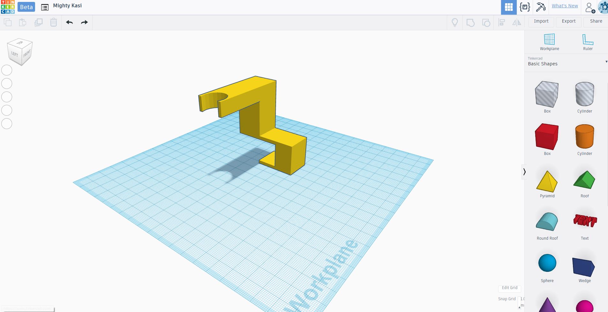This screenshot has height=312, width=608.
Task: Click the first round view control button
Action: (7, 70)
